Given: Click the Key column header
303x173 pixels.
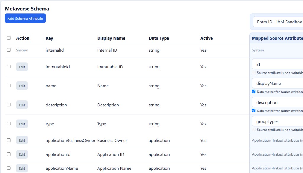Looking at the screenshot, I should pyautogui.click(x=49, y=38).
